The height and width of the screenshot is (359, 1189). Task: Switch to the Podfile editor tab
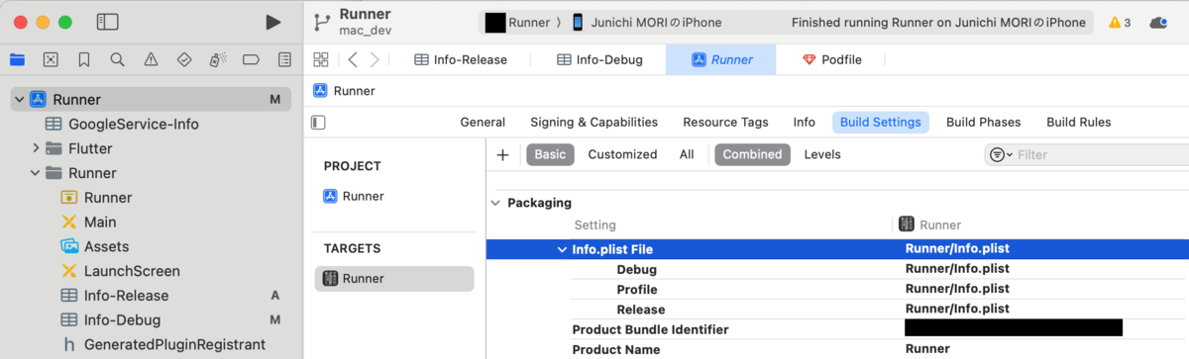tap(831, 59)
